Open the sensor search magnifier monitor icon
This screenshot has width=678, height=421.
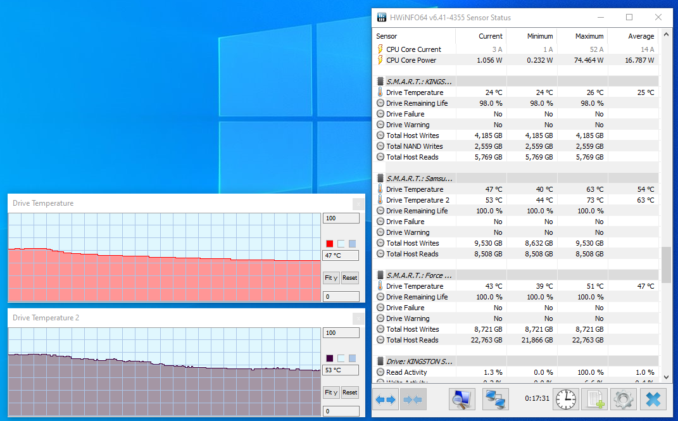pos(462,399)
